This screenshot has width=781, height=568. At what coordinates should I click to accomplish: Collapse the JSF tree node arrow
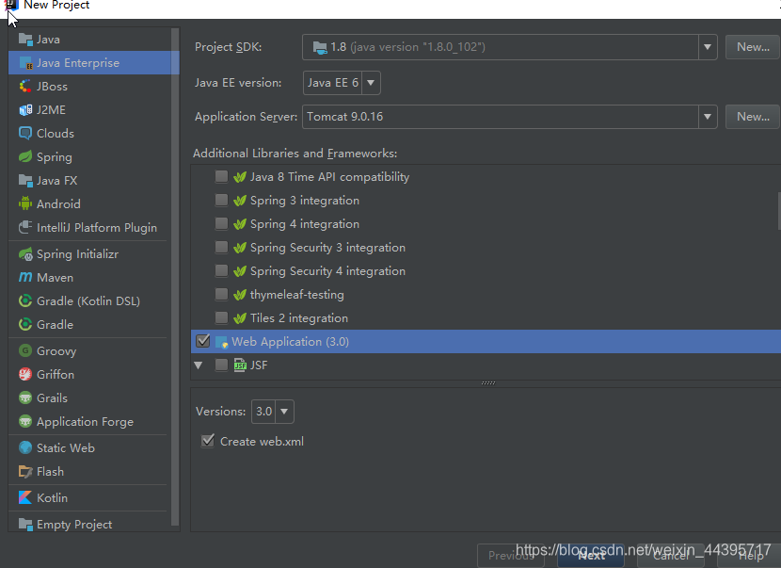coord(199,365)
